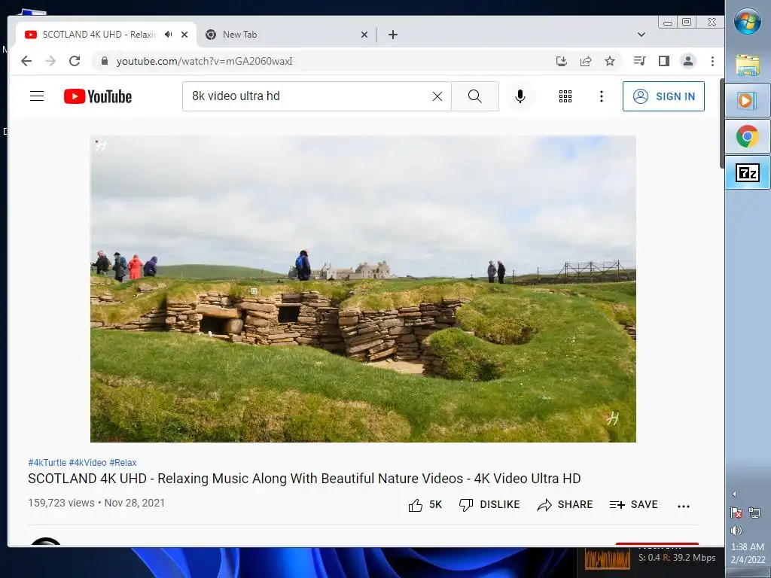The width and height of the screenshot is (771, 578).
Task: Open the YouTube apps grid
Action: pyautogui.click(x=565, y=96)
